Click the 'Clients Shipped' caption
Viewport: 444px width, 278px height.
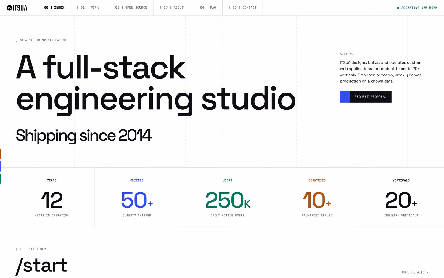point(137,216)
